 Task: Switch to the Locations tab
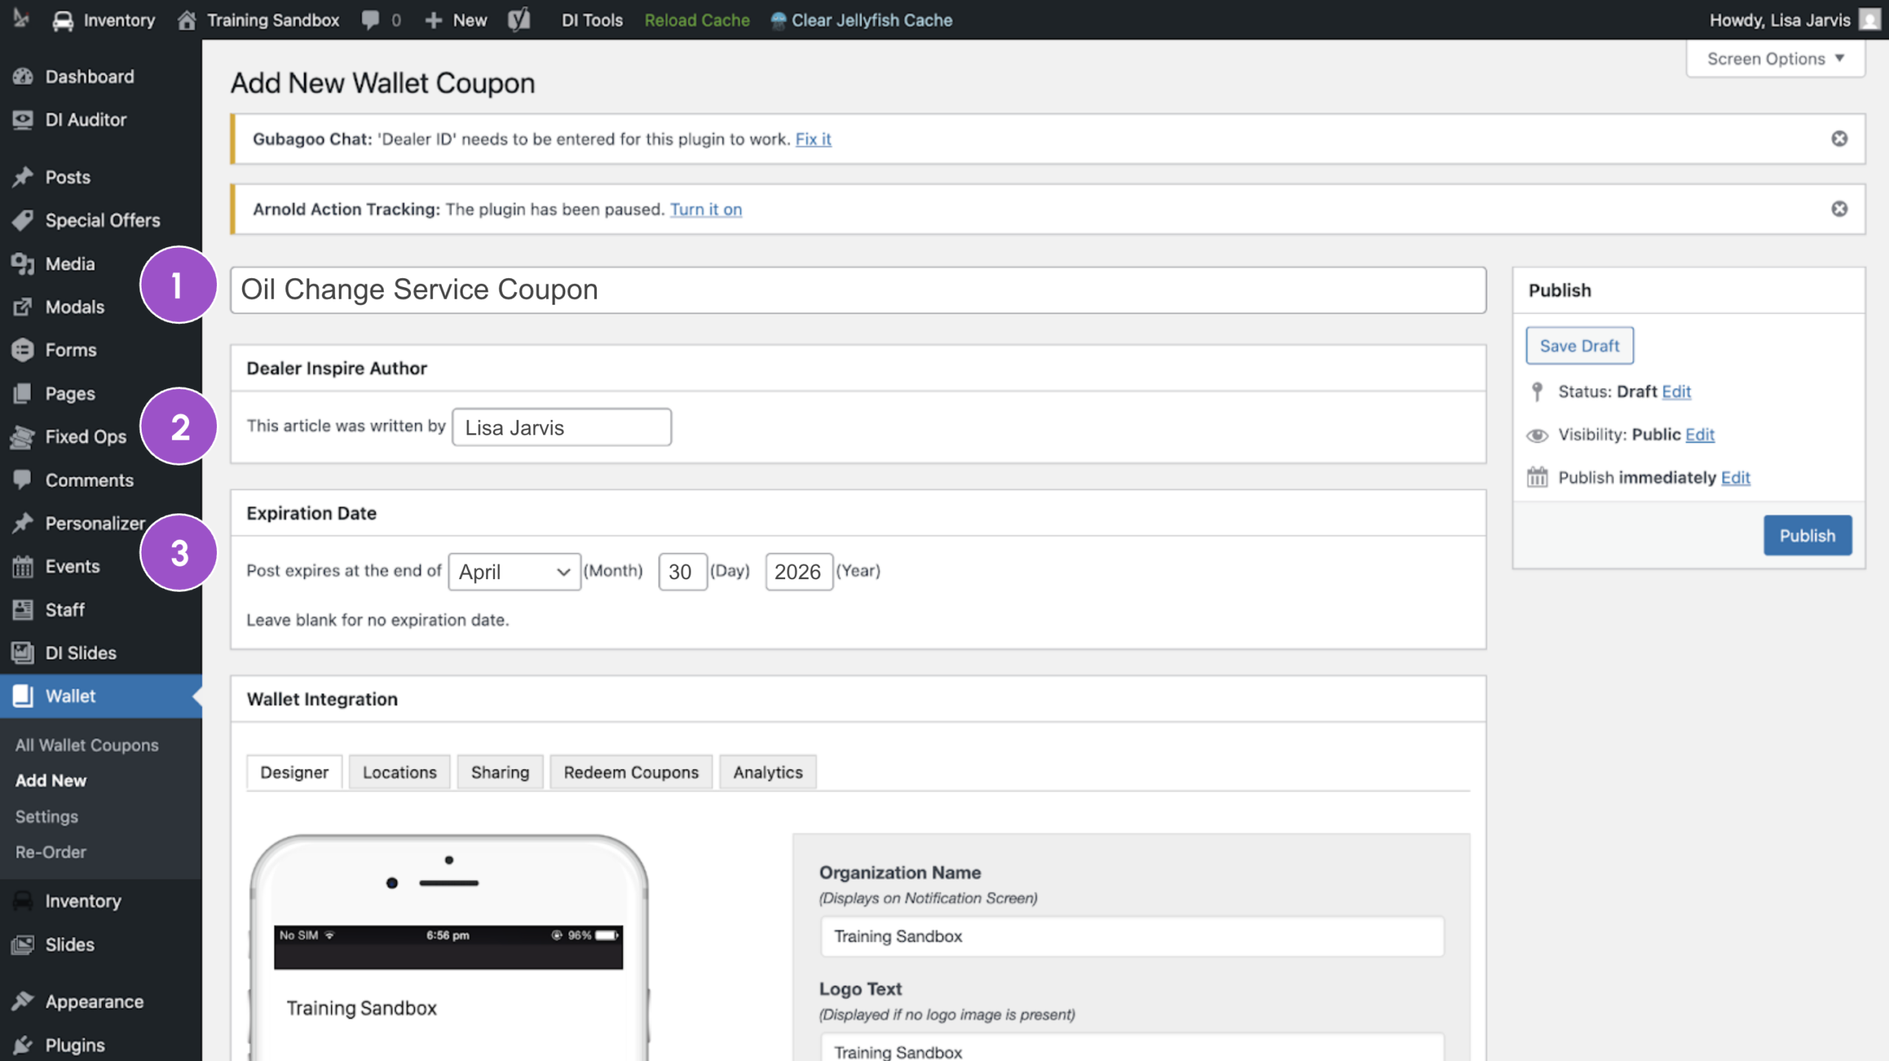pyautogui.click(x=399, y=773)
